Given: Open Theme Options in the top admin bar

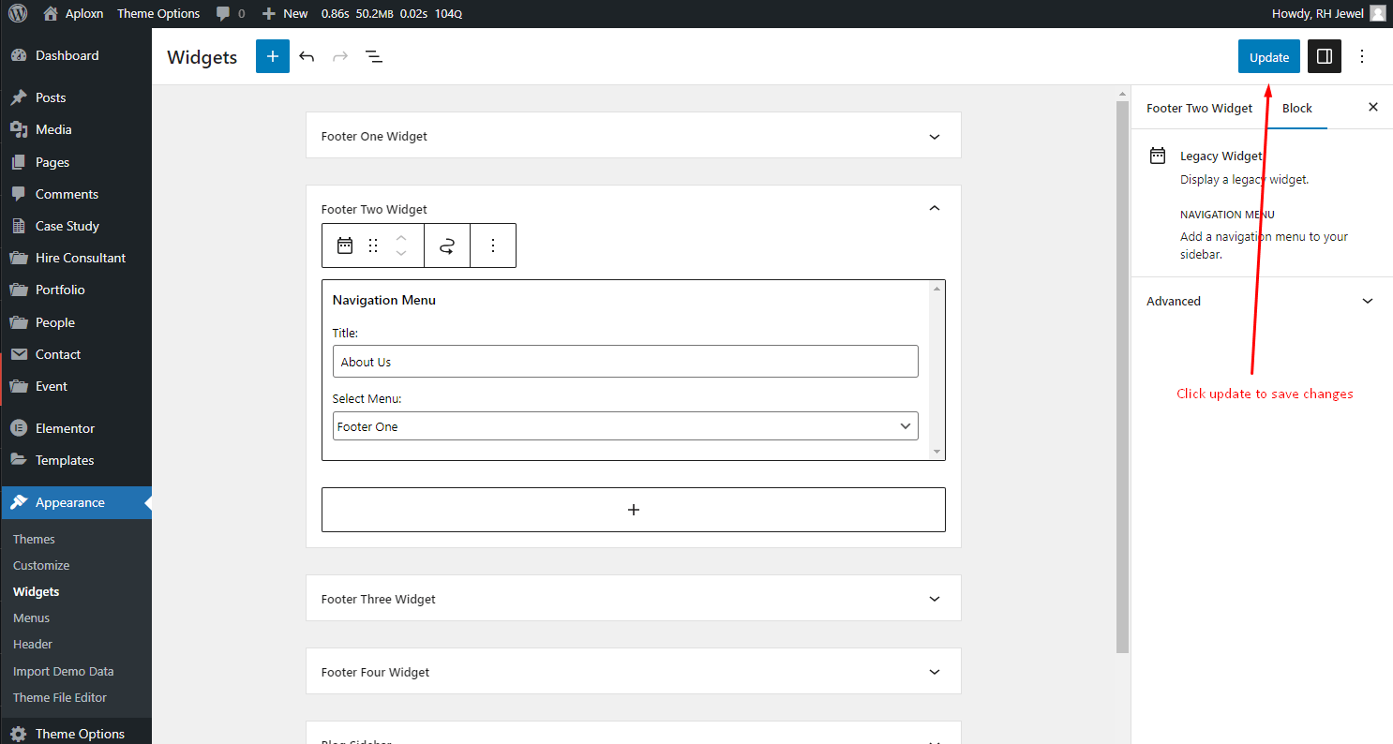Looking at the screenshot, I should [x=158, y=13].
